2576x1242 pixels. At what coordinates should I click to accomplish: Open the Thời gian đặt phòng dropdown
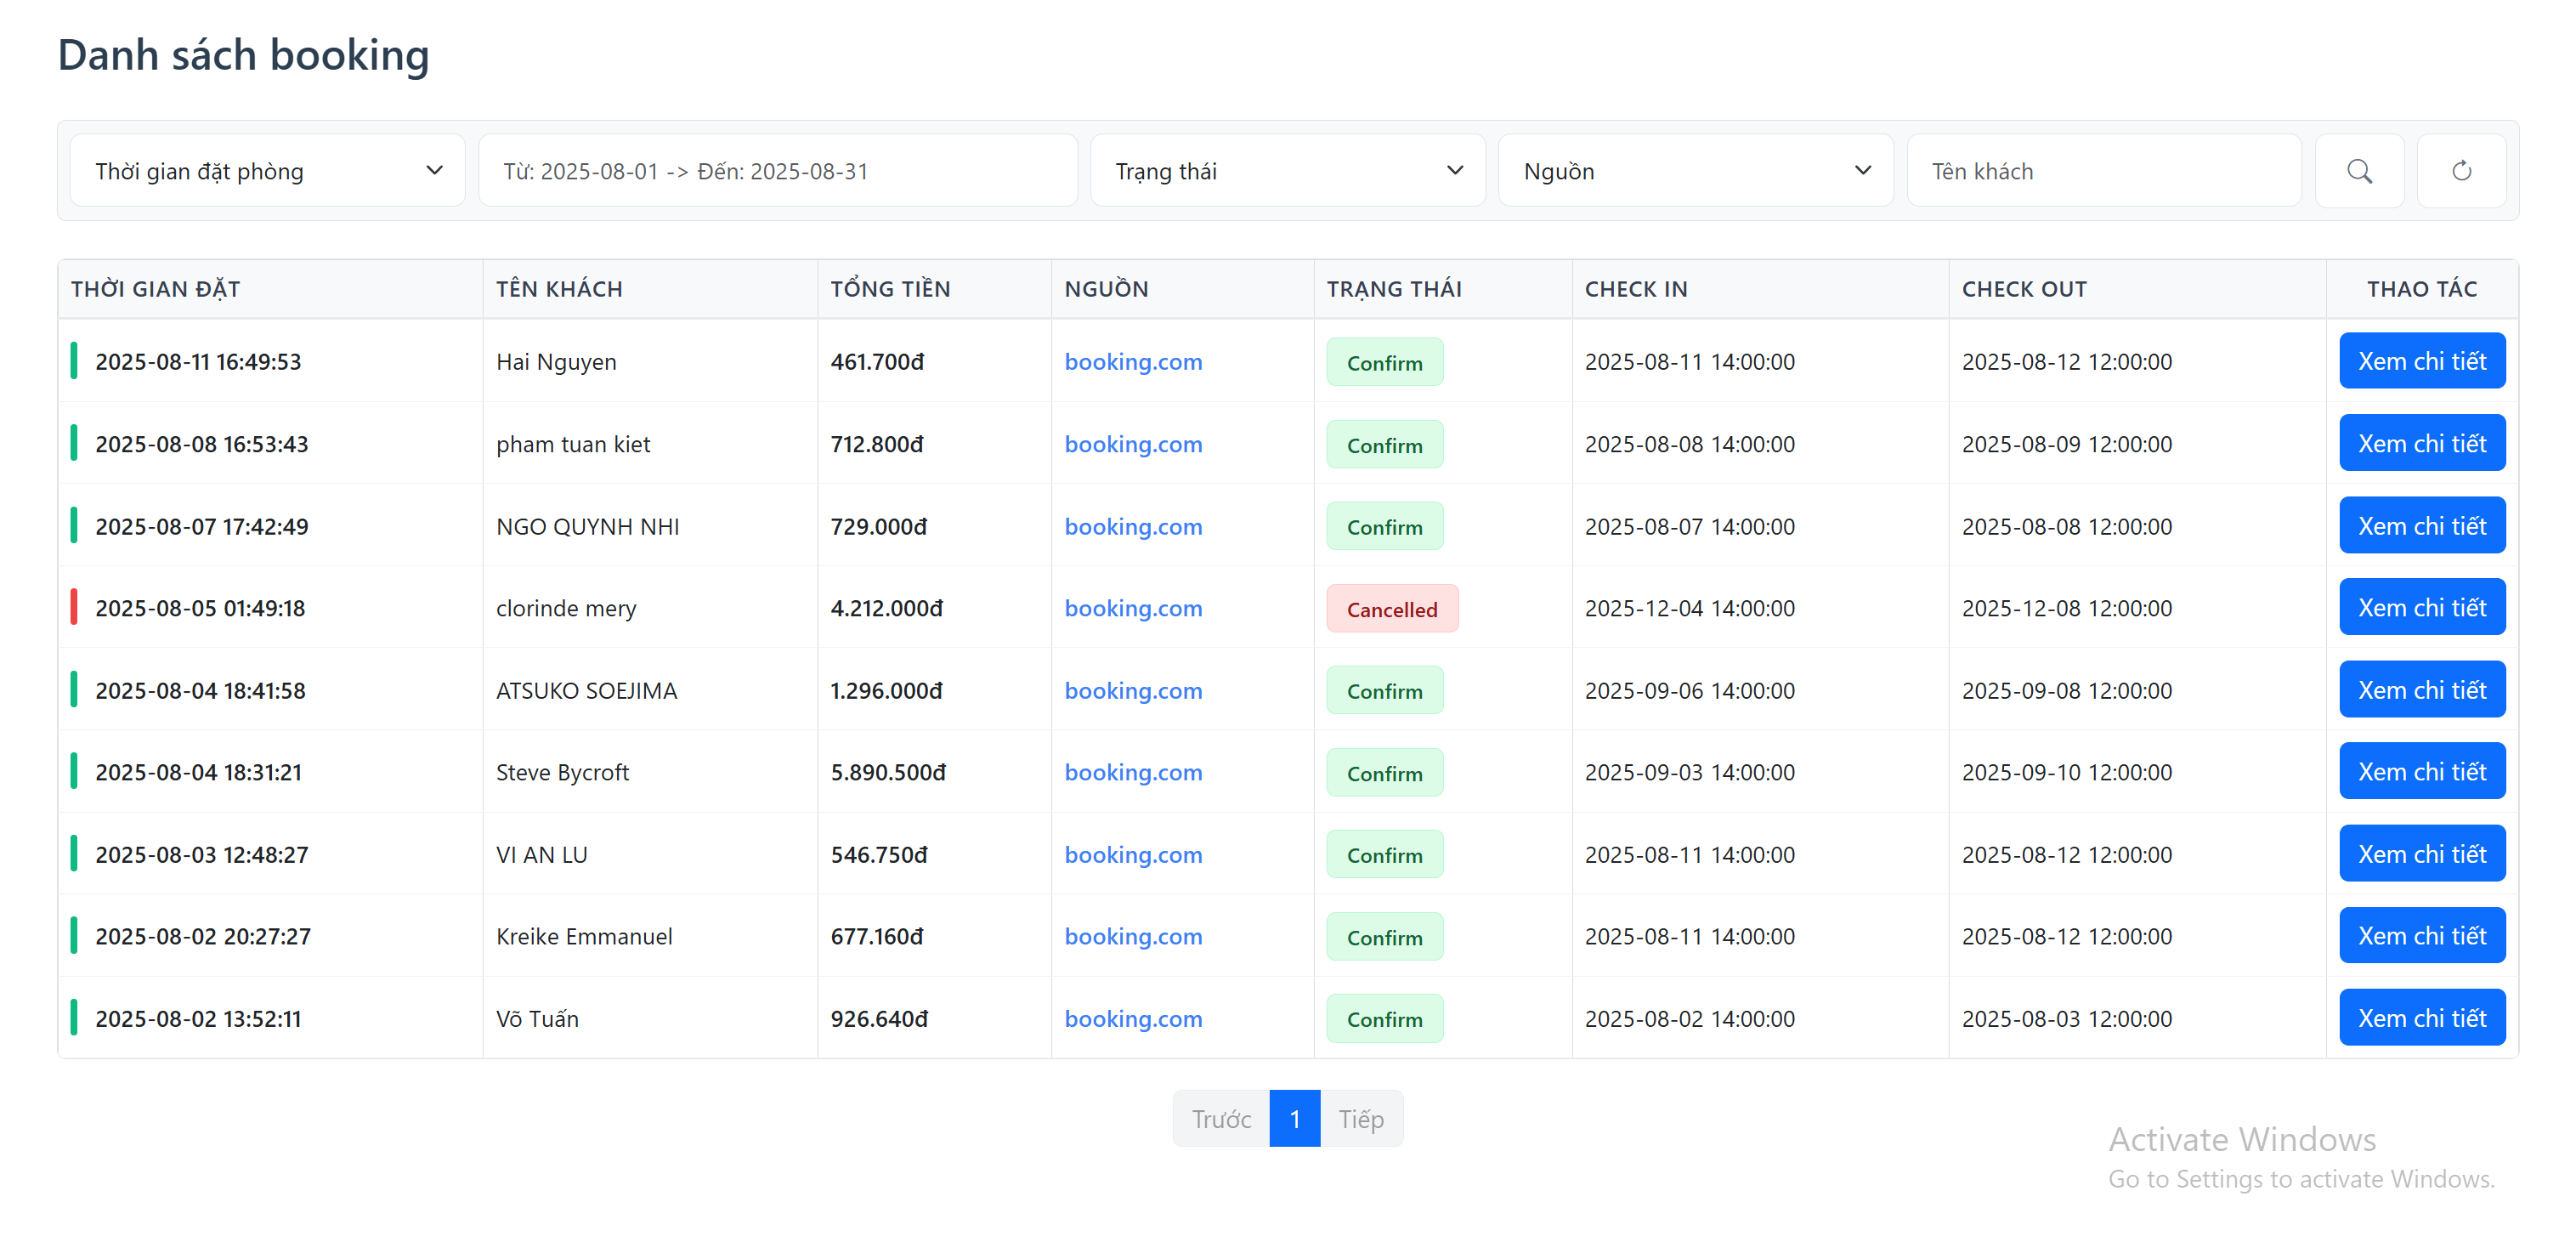(267, 171)
